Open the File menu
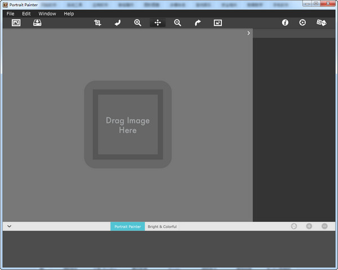Screen dimensions: 338x270 coord(10,14)
